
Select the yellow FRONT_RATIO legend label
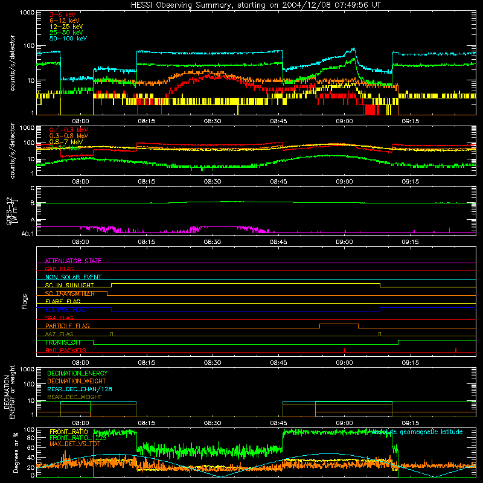(69, 432)
